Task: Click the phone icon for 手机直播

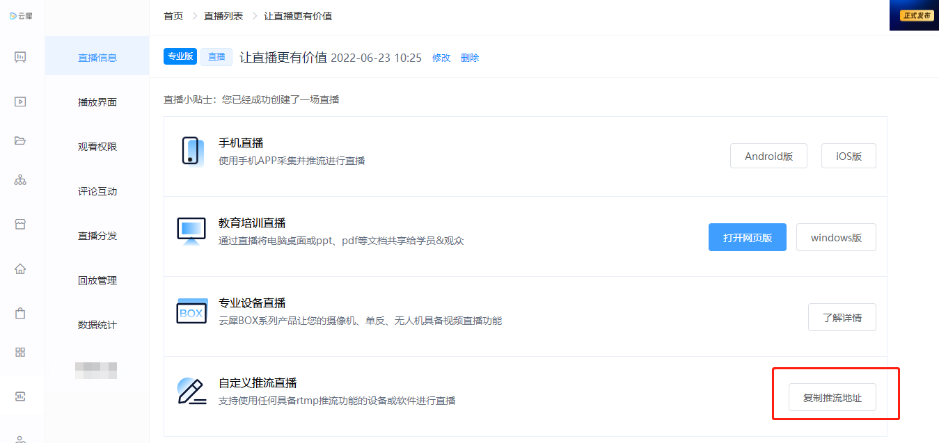Action: [x=191, y=152]
